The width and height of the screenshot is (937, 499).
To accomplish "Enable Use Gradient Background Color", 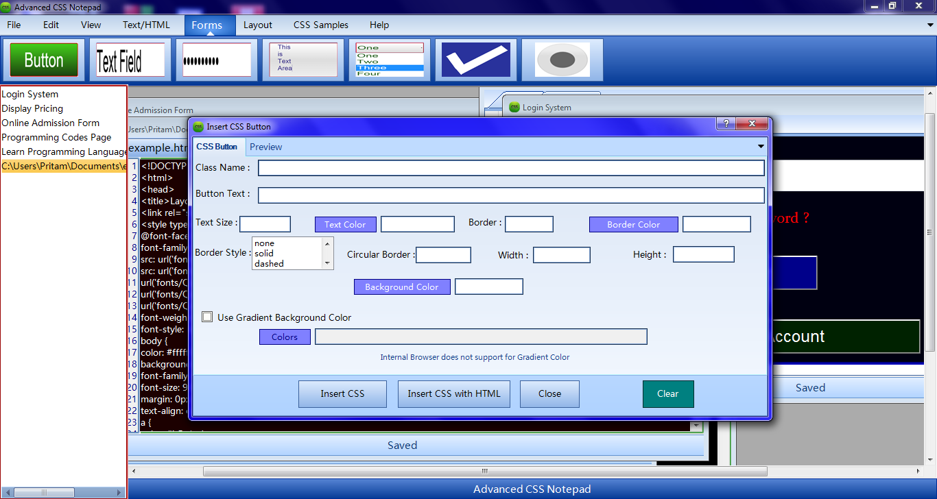I will 207,317.
